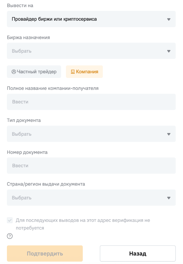183x264 pixels.
Task: Click the building icon on Компания
Action: pyautogui.click(x=73, y=72)
